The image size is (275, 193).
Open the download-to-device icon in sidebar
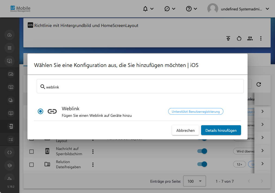(x=11, y=100)
